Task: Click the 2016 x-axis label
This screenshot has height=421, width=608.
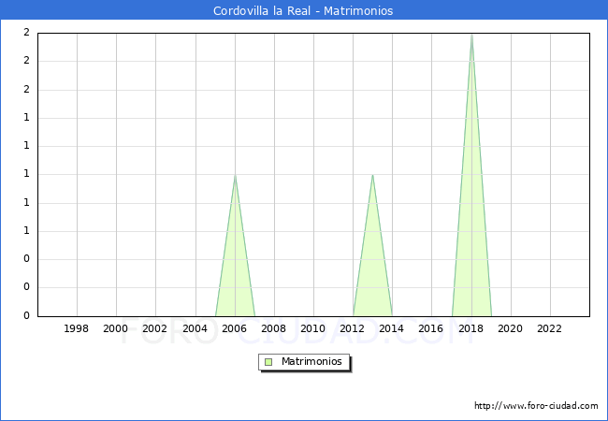Action: (431, 328)
